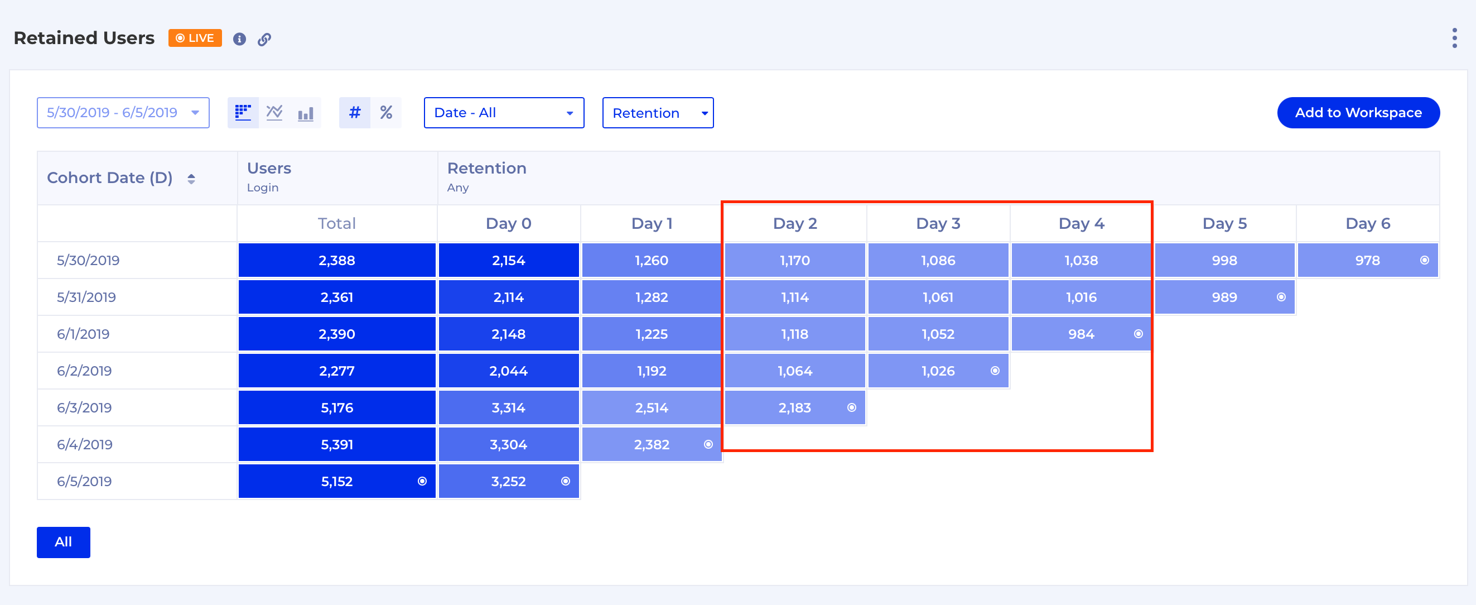Click the 5/30/2019 cohort row label
1476x605 pixels.
88,260
